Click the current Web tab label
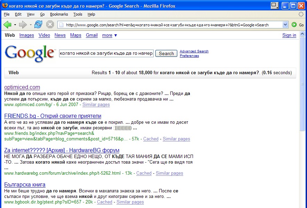Image resolution: width=307 pixels, height=208 pixels. pyautogui.click(x=10, y=35)
